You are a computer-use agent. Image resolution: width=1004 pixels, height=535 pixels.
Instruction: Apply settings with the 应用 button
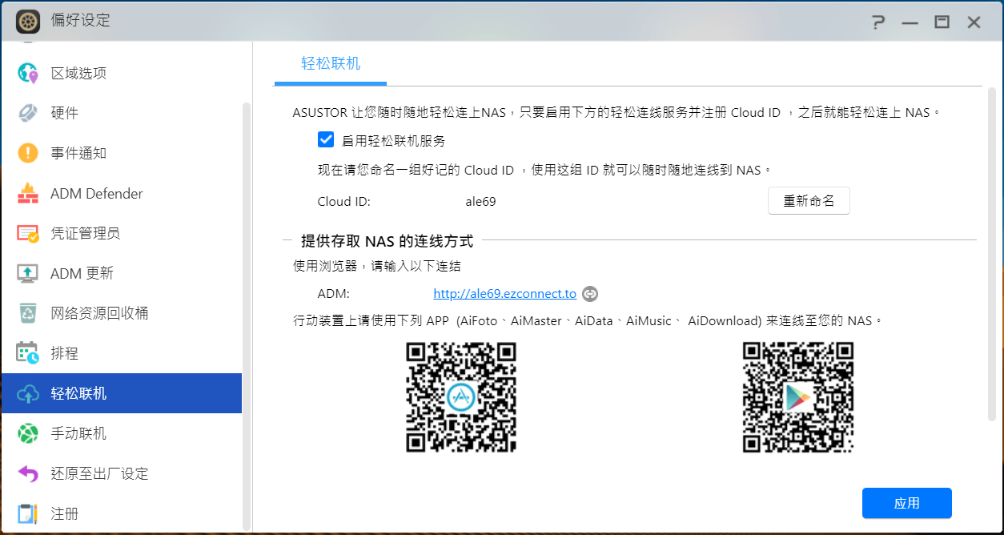point(906,503)
